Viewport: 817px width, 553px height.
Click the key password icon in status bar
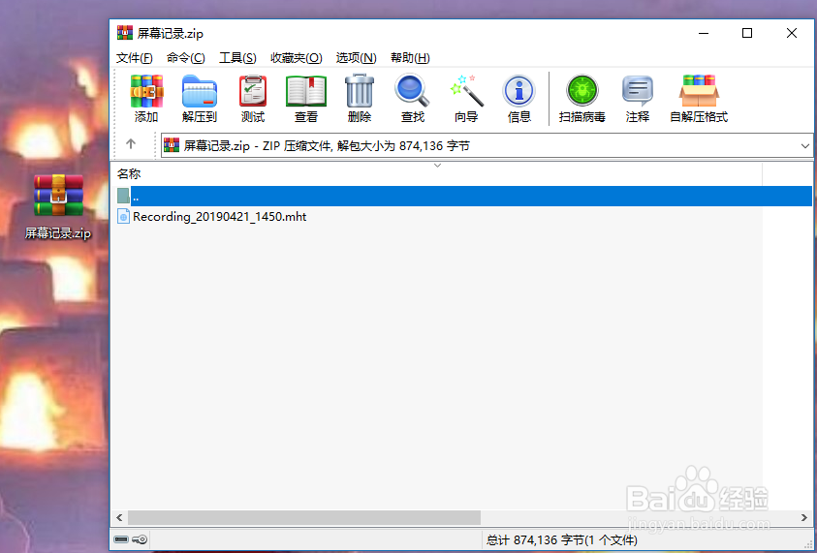click(x=140, y=539)
